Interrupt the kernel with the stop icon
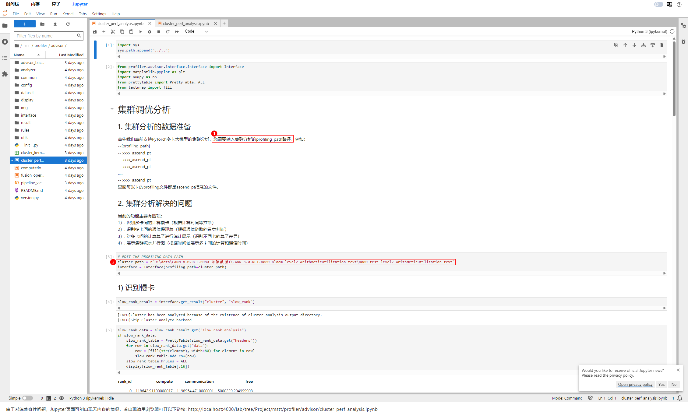This screenshot has height=416, width=688. (159, 32)
